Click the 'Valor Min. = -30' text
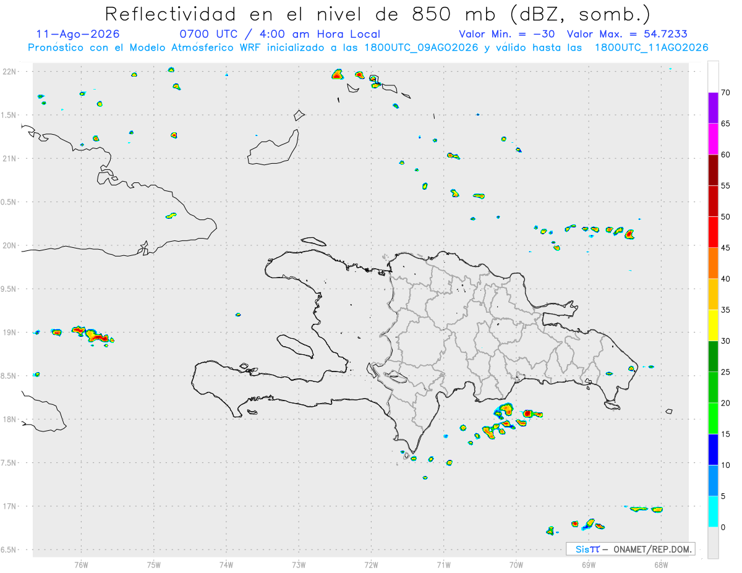This screenshot has width=742, height=573. pos(508,34)
